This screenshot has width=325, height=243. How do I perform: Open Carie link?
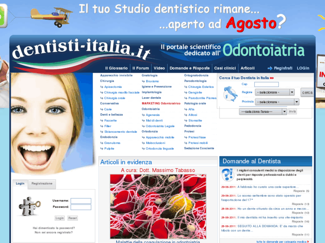point(108,109)
